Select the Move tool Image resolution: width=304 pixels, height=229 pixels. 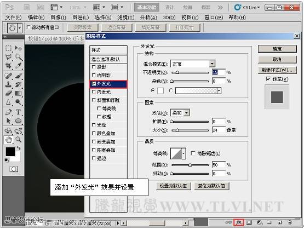point(19,48)
